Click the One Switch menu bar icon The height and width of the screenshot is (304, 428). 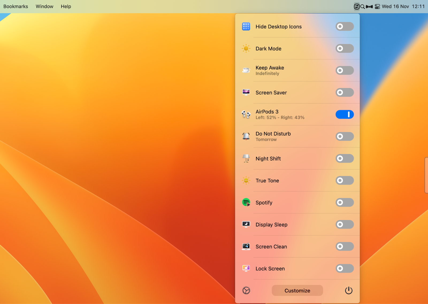click(x=357, y=6)
